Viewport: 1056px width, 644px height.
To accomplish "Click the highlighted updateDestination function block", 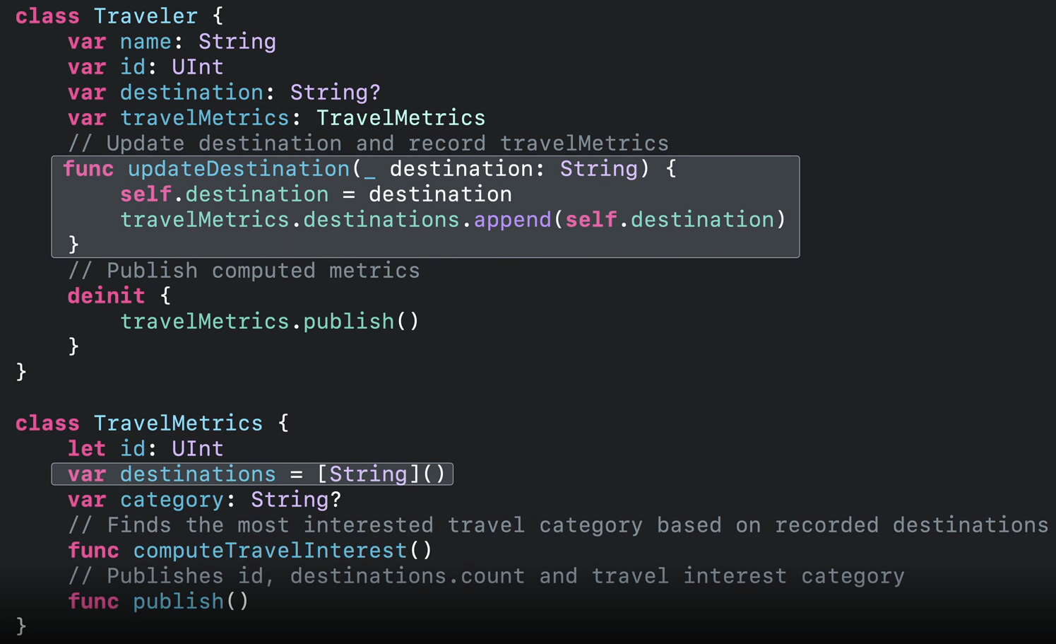I will [x=424, y=206].
